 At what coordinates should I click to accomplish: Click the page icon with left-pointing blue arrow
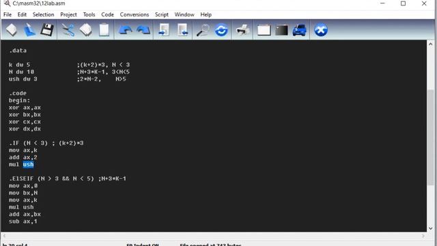pos(183,30)
